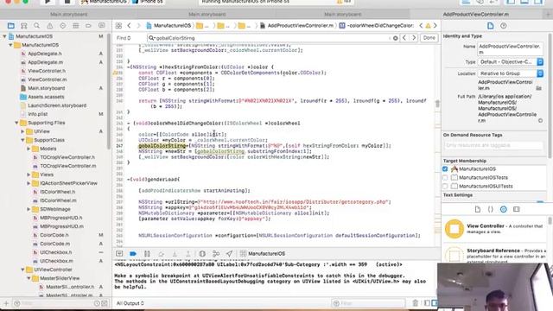Show Code Snippet library

(x=491, y=209)
